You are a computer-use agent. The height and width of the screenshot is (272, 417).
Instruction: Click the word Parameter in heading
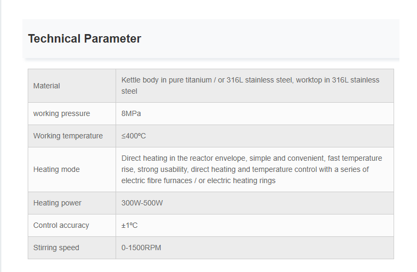[112, 38]
